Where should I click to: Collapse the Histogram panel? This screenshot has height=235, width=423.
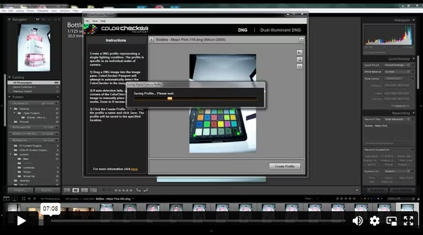[x=413, y=20]
